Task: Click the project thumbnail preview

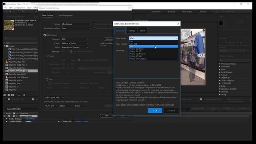Action: click(x=9, y=25)
